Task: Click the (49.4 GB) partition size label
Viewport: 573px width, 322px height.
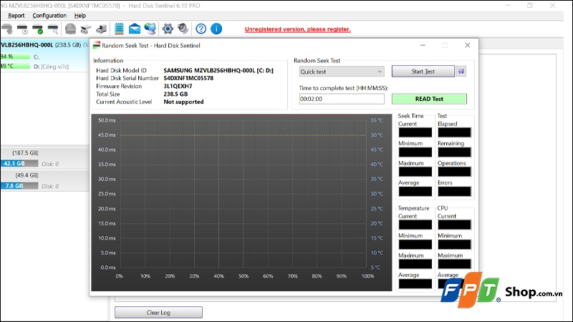Action: [x=27, y=175]
